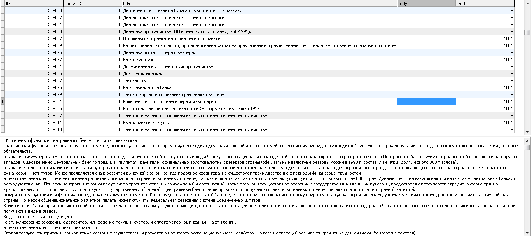Select the podcatID cell of row 254095

coord(92,87)
